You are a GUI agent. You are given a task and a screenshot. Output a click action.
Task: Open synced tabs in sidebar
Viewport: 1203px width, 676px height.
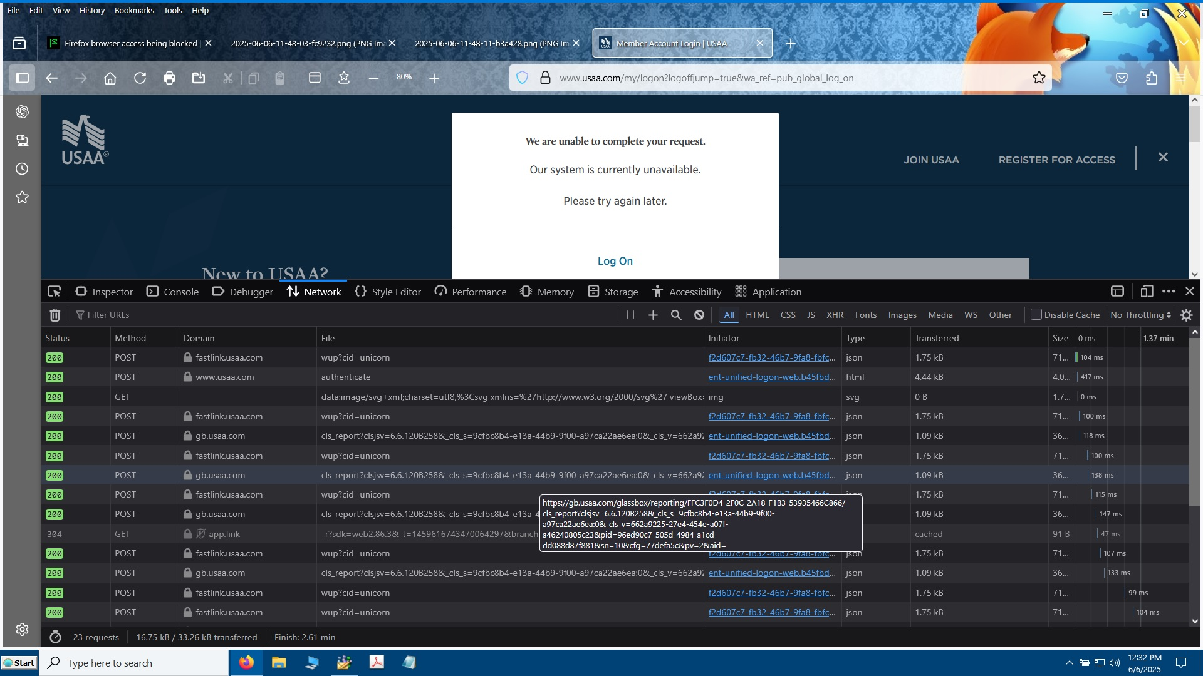[22, 140]
